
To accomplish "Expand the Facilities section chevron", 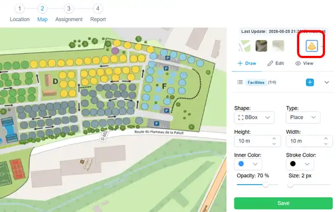I will tap(327, 82).
